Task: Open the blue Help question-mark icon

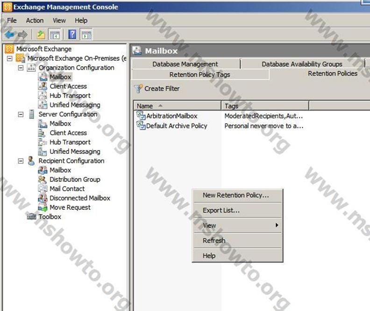Action: coord(72,35)
